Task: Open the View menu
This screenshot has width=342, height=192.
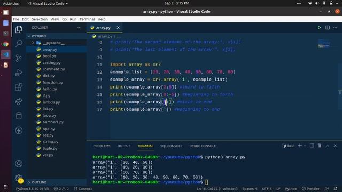Action: [55, 19]
